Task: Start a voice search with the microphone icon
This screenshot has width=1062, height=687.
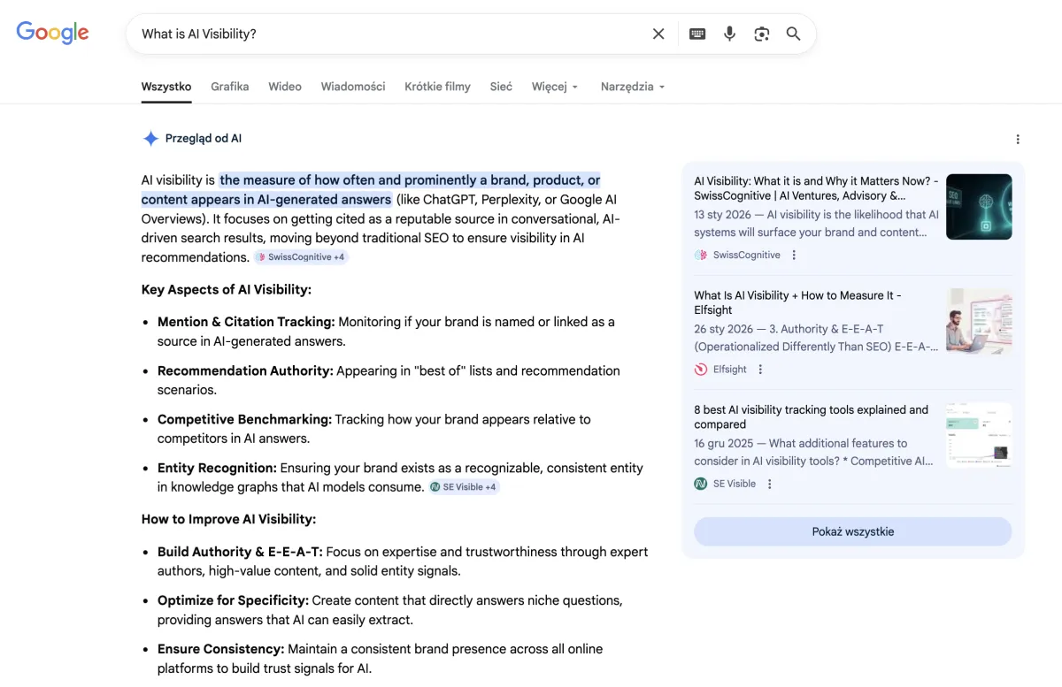Action: 729,34
